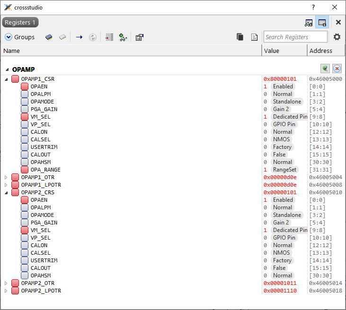Select the OPAMP2_CRS value 0x00000101

[280, 192]
